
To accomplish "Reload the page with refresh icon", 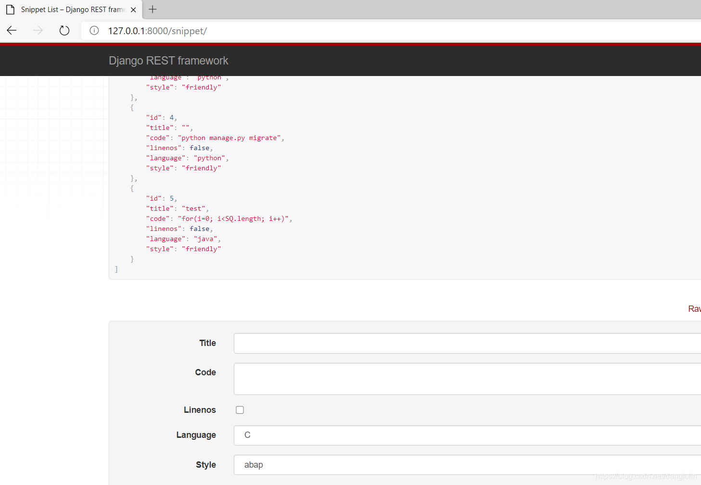I will click(x=64, y=31).
